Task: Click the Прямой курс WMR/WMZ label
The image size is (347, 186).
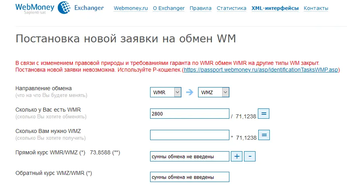Action: (50, 153)
